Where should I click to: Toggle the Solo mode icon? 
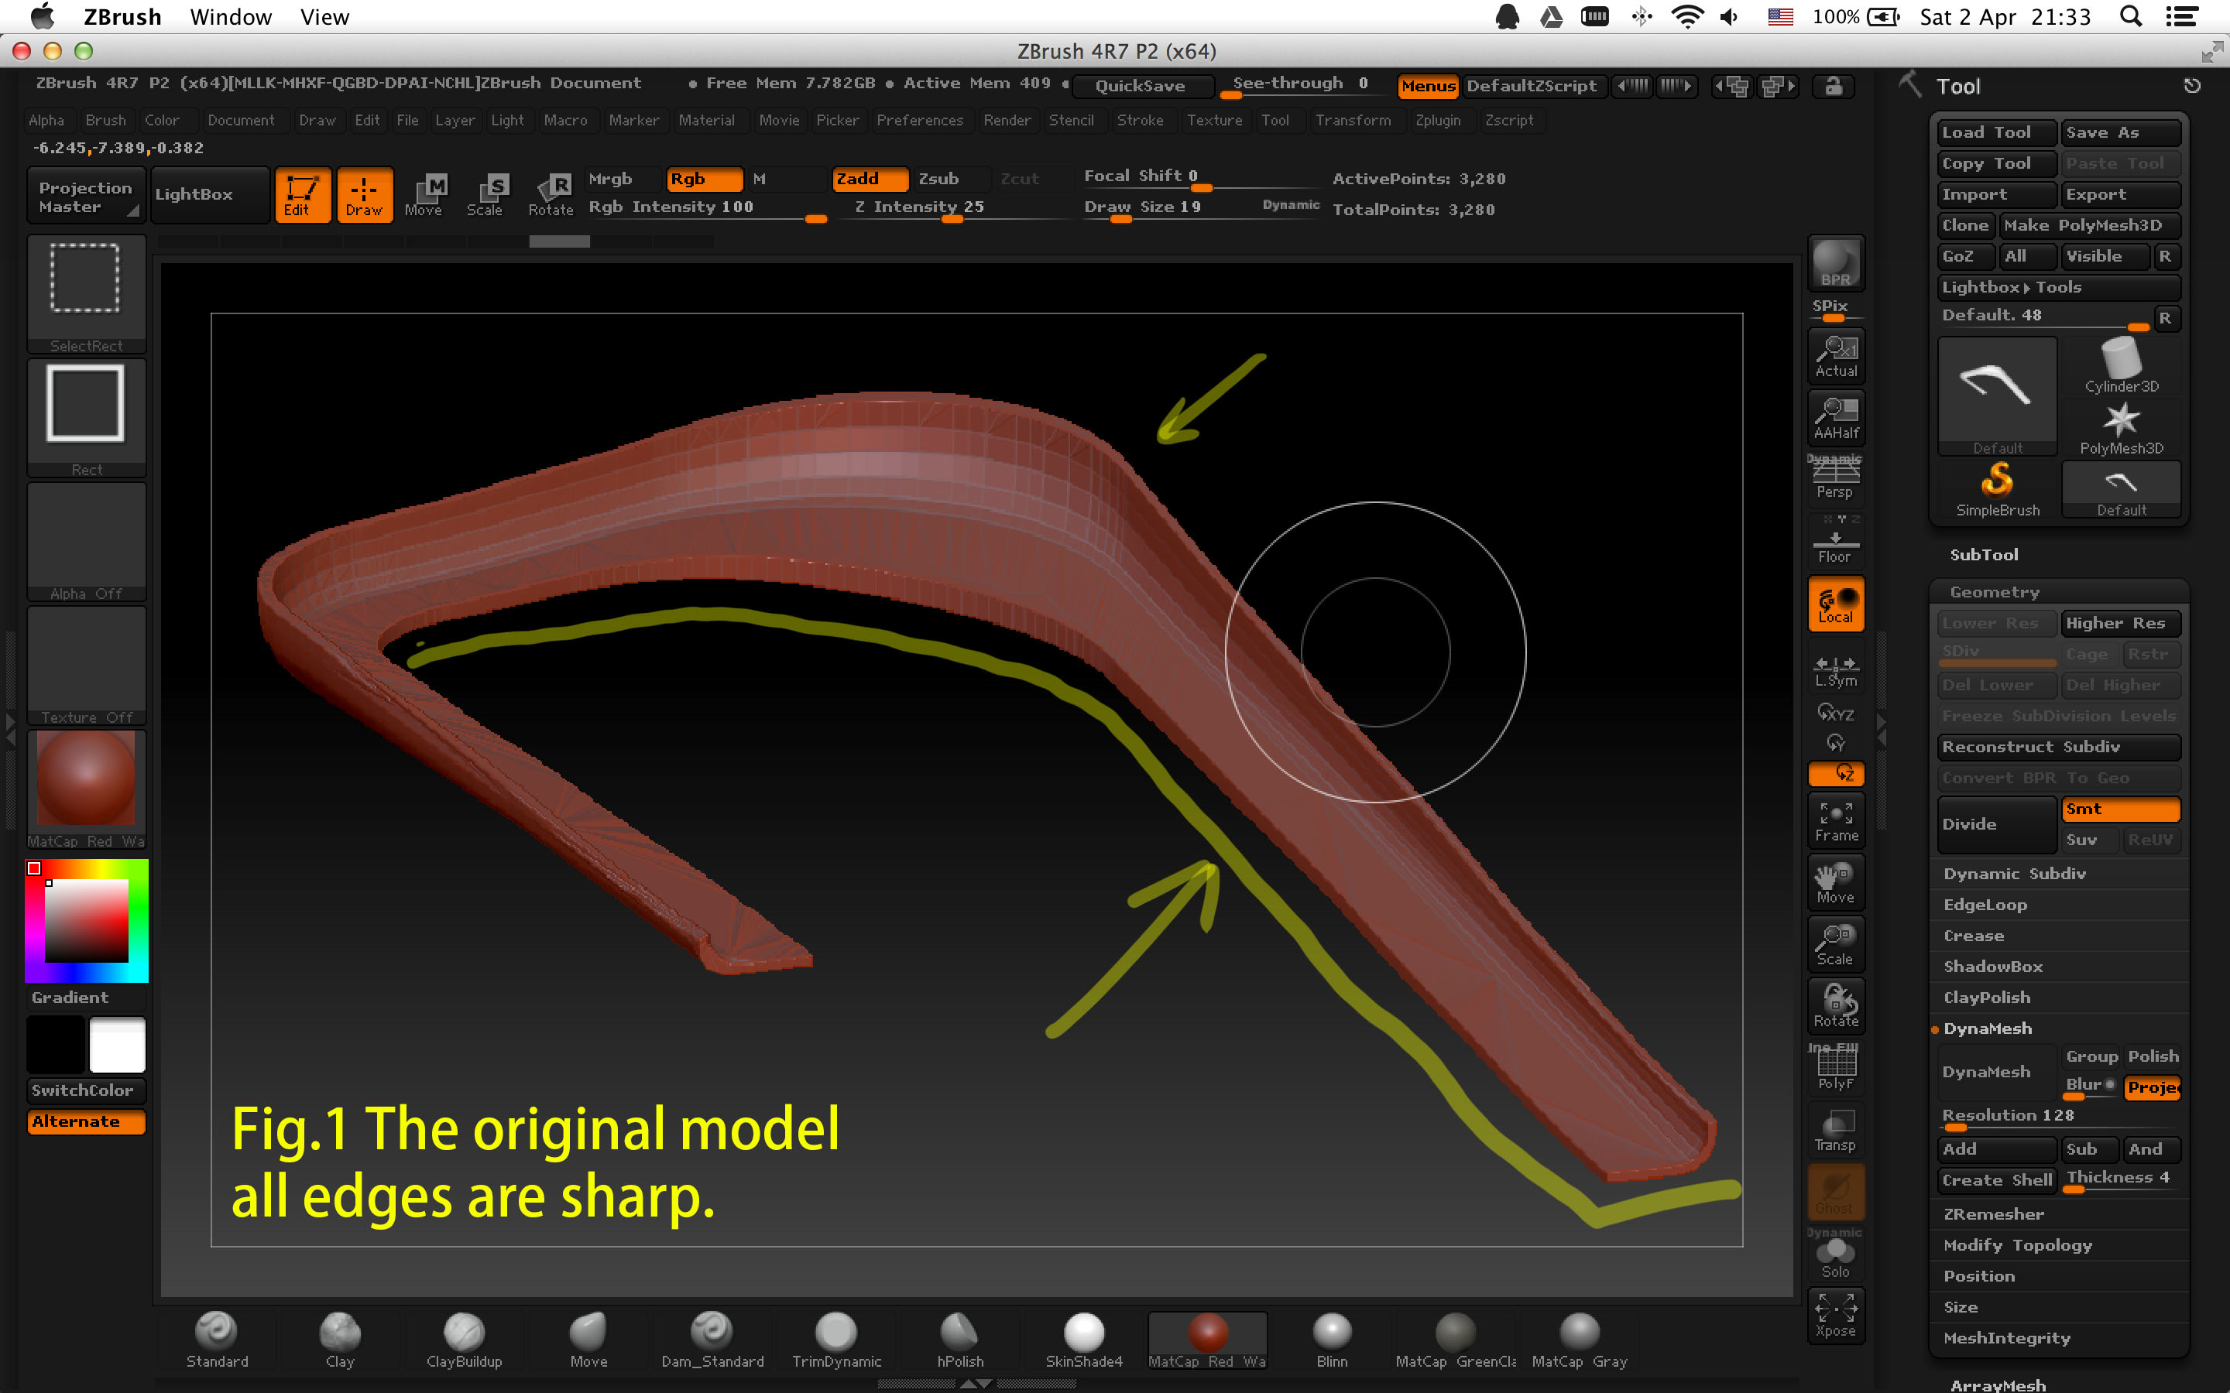click(1836, 1254)
